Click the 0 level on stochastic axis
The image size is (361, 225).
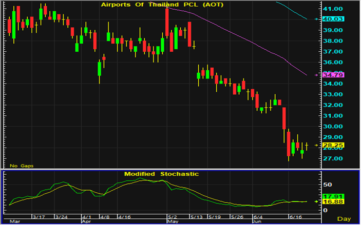325,210
